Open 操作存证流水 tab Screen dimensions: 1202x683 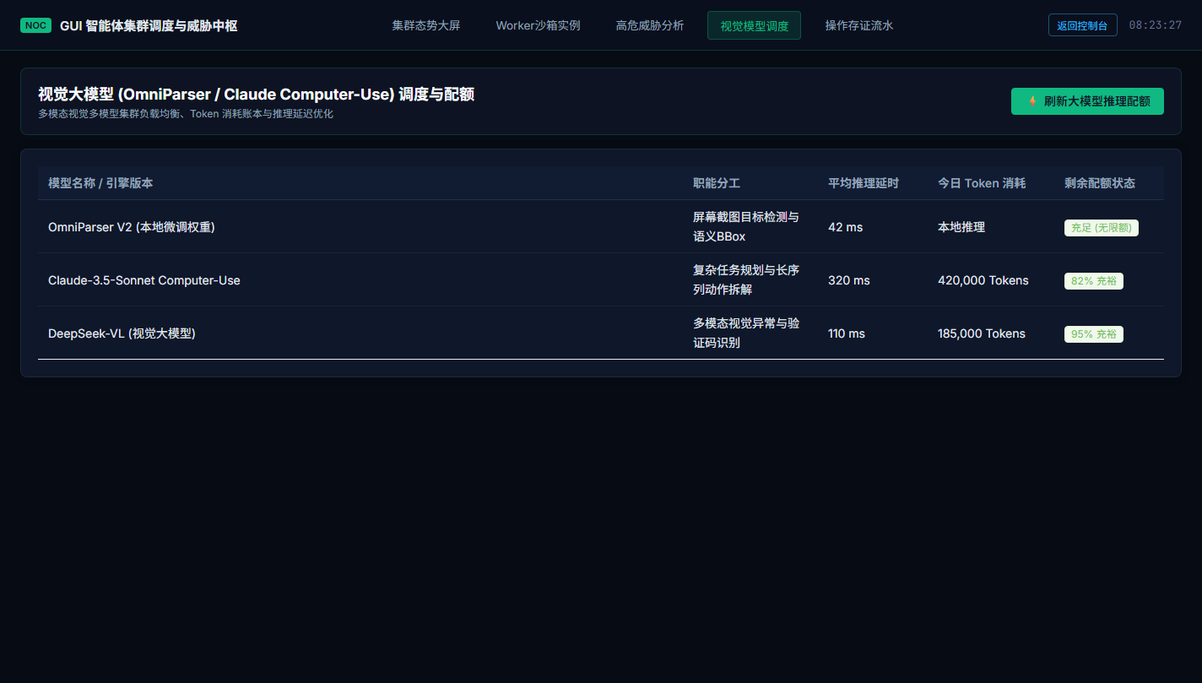click(x=859, y=25)
